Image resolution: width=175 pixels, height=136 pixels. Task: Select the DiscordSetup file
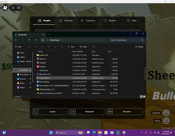point(77,82)
